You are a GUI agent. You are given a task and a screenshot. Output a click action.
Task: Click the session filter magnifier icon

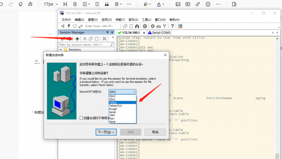coord(112,44)
